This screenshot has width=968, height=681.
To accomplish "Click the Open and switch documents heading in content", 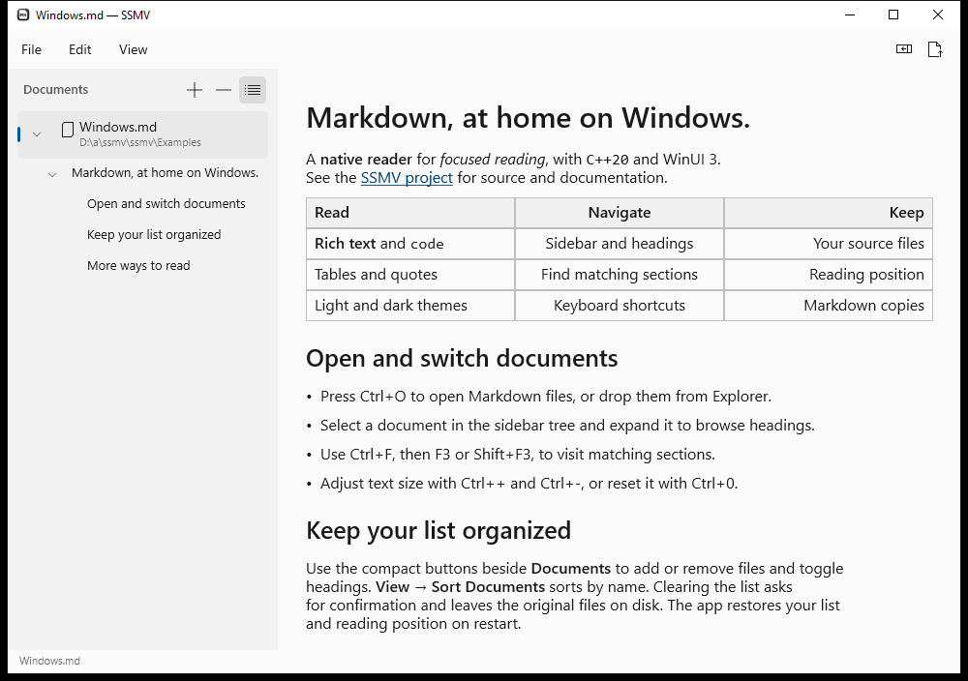I will click(462, 359).
